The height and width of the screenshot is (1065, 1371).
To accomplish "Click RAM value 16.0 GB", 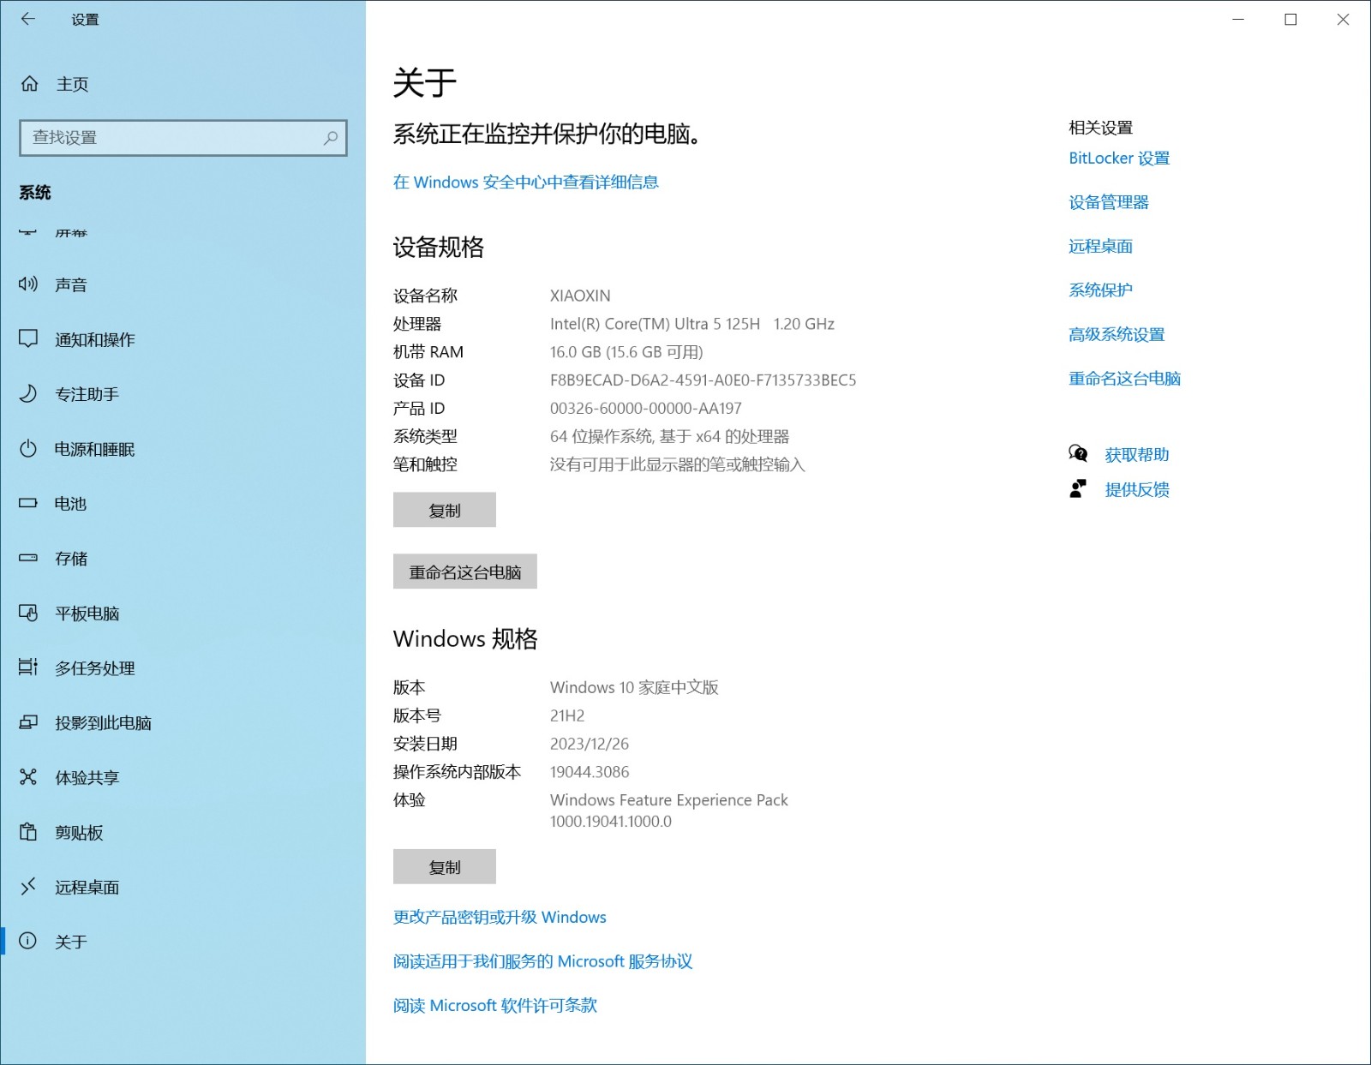I will click(626, 352).
